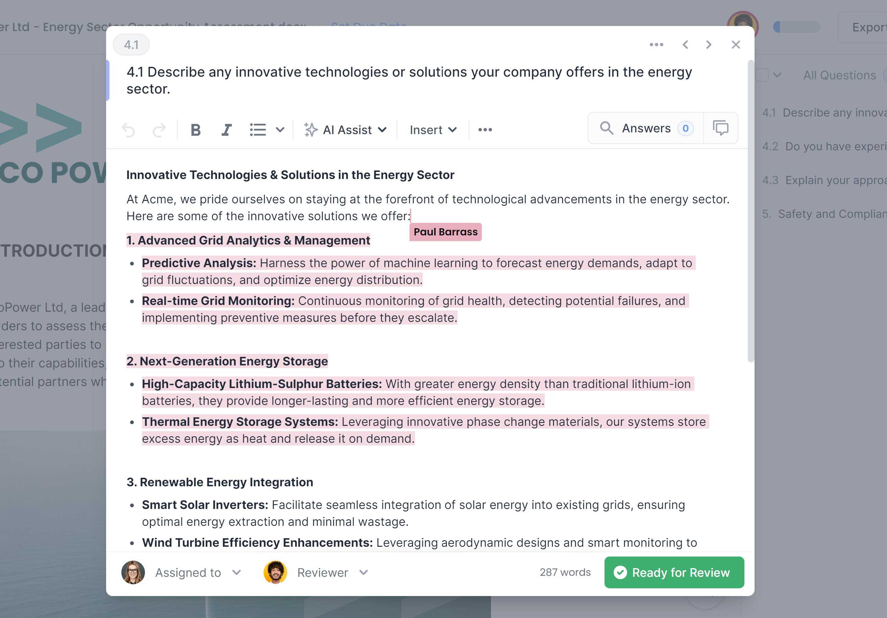Image resolution: width=887 pixels, height=618 pixels.
Task: Click the modal vertical scrollbar
Action: pyautogui.click(x=750, y=211)
